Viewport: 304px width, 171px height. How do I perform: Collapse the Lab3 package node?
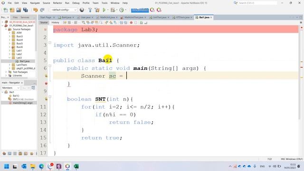click(9, 57)
